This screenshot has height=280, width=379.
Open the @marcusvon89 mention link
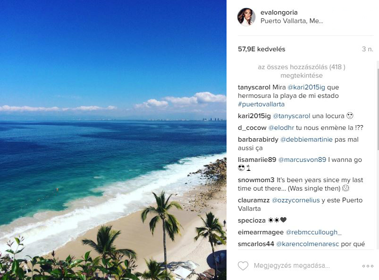pos(302,160)
